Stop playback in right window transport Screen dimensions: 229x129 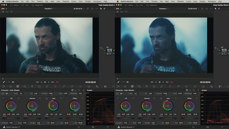coord(160,82)
